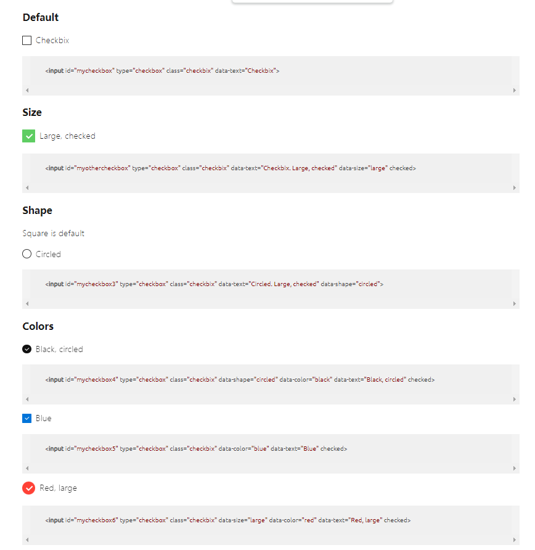Uncheck the green Large, checked checkbox
Image resolution: width=535 pixels, height=550 pixels.
[29, 136]
